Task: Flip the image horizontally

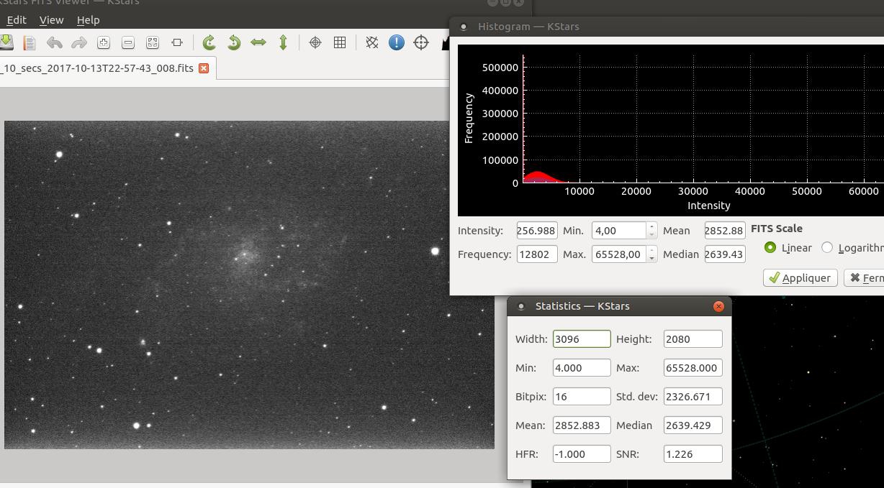Action: (x=258, y=42)
